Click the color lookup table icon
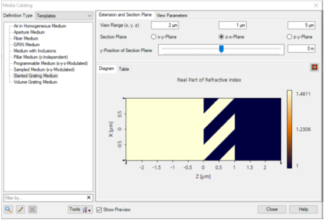 315,67
